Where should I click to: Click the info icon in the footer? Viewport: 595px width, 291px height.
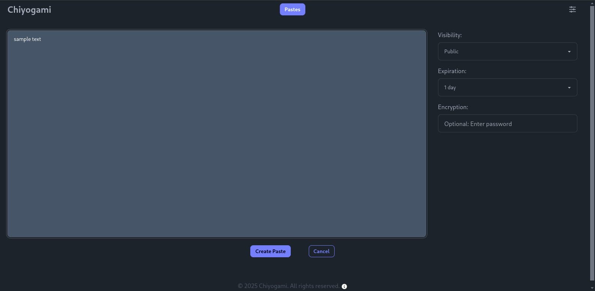coord(344,286)
